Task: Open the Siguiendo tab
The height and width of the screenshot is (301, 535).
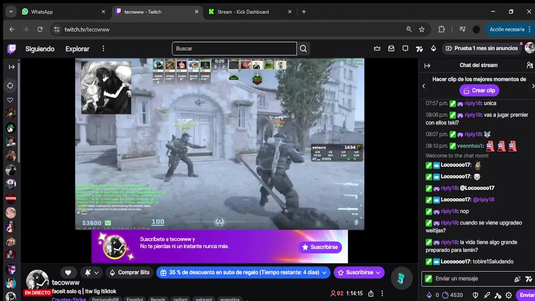Action: point(40,49)
